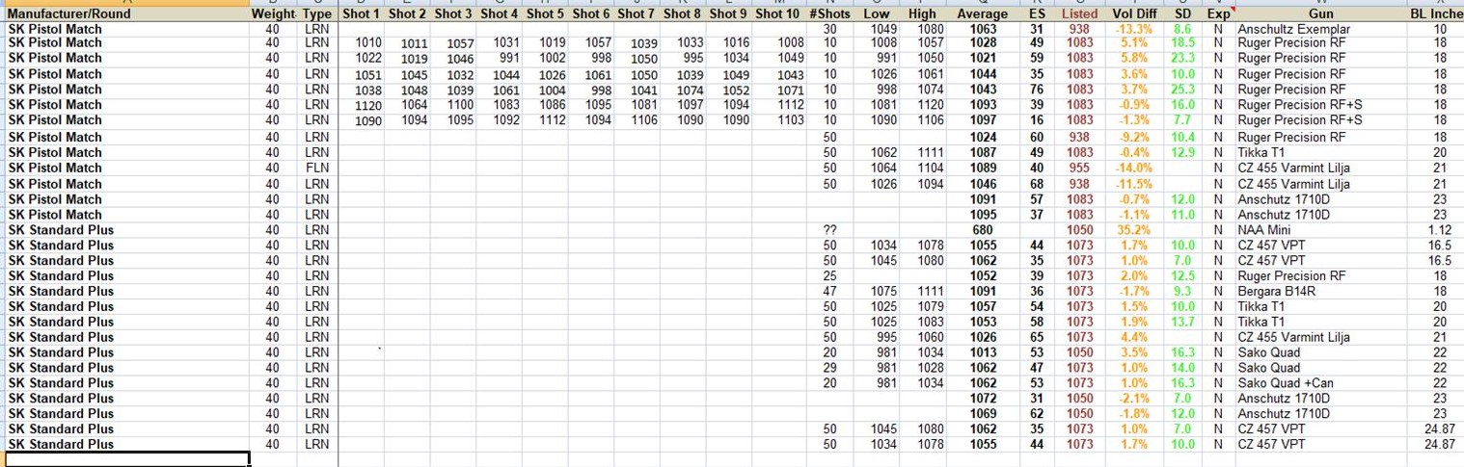
Task: Select the 1072 average cell
Action: (984, 398)
